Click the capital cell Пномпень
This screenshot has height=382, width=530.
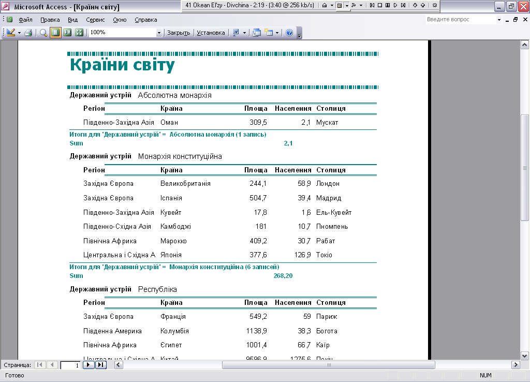pos(332,227)
